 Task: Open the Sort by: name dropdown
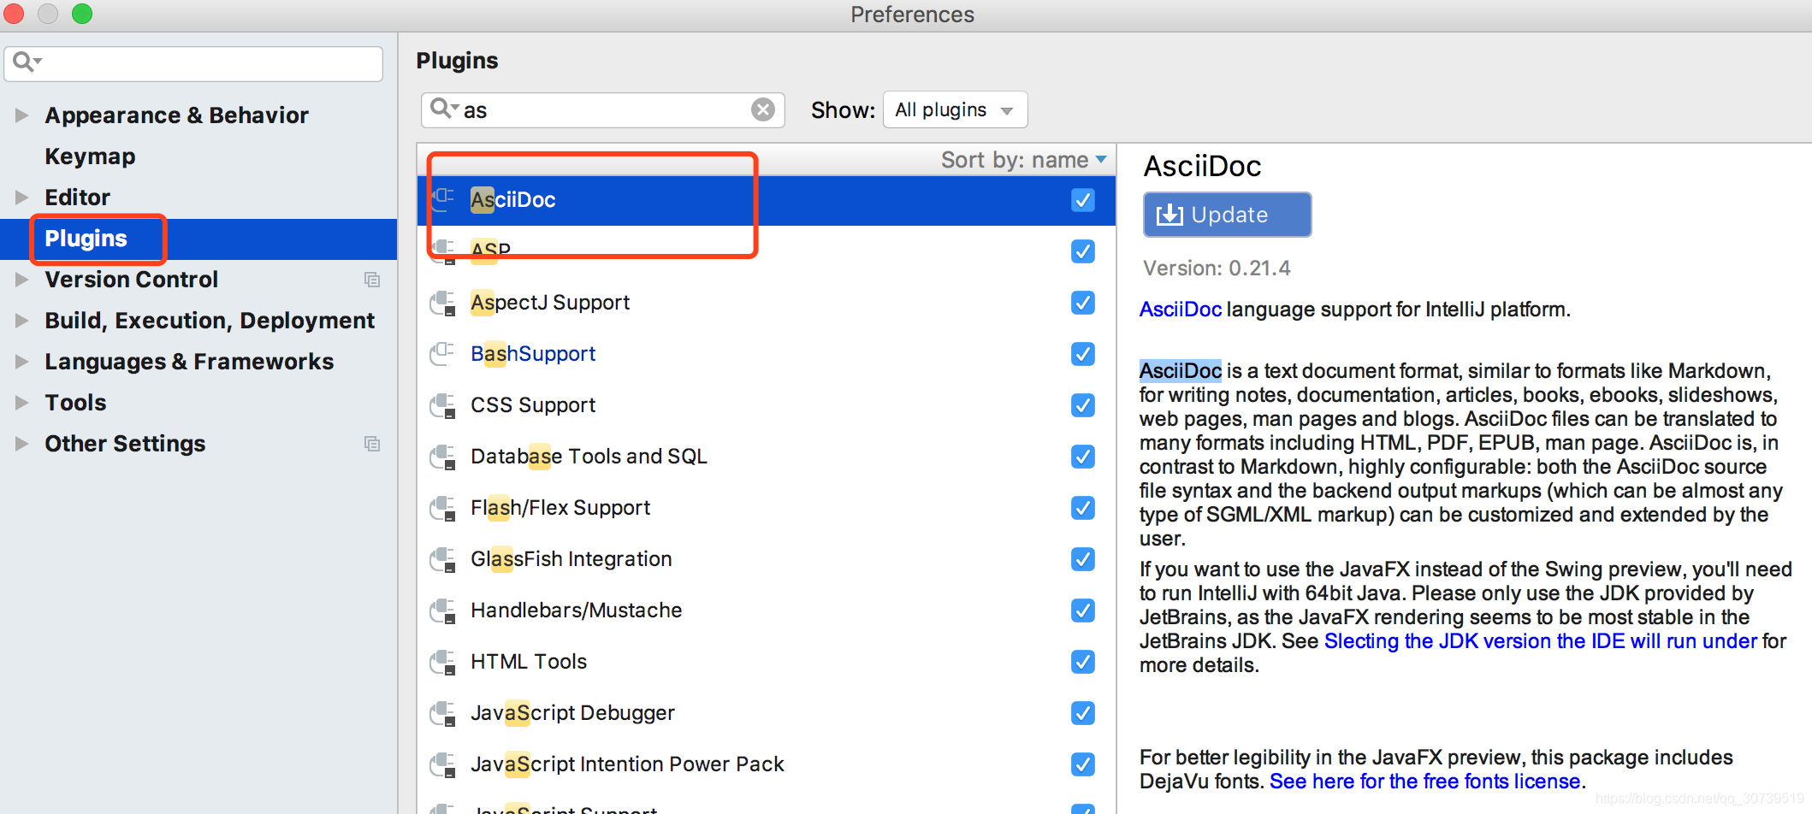click(x=1023, y=160)
